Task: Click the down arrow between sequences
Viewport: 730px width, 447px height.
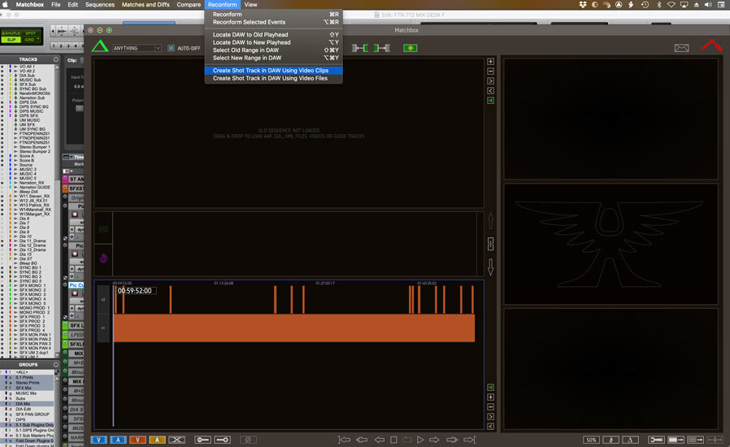Action: [x=491, y=267]
